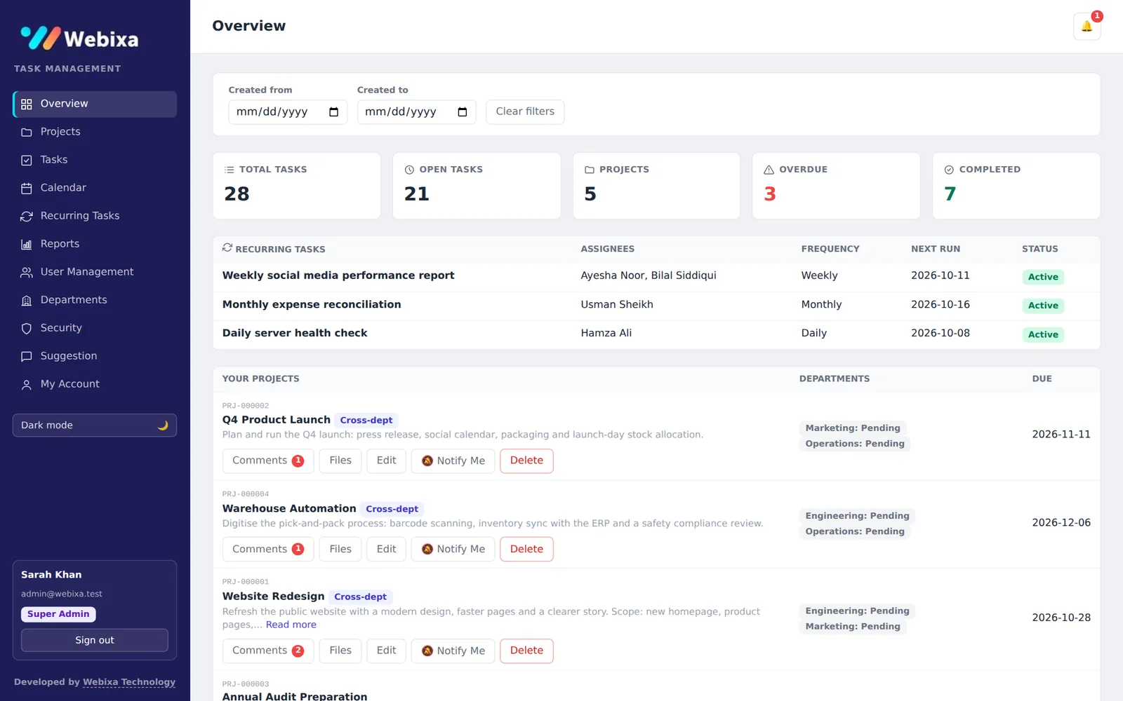Viewport: 1123px width, 701px height.
Task: Click the Super Admin badge
Action: pos(58,614)
